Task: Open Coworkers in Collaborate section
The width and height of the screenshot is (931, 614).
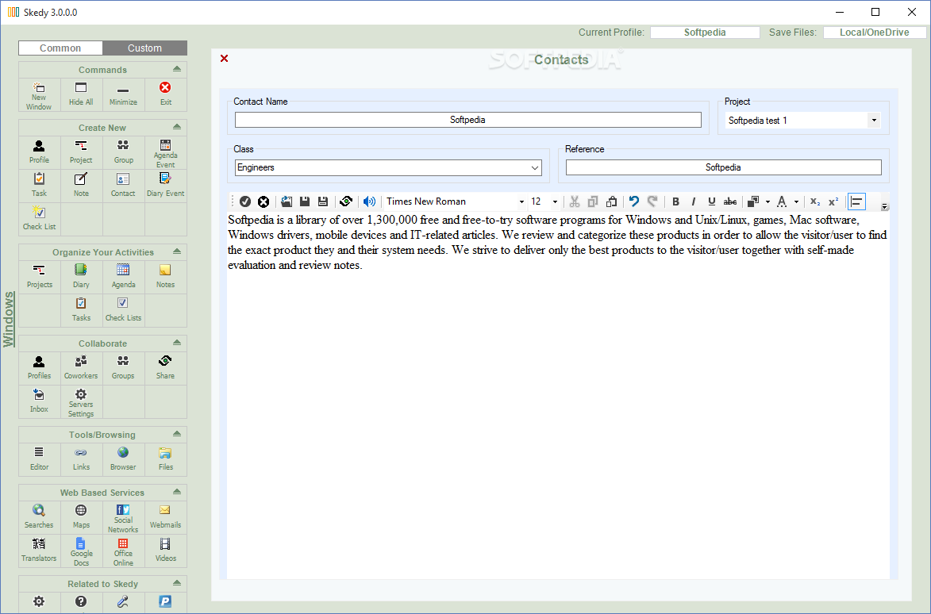Action: [81, 368]
